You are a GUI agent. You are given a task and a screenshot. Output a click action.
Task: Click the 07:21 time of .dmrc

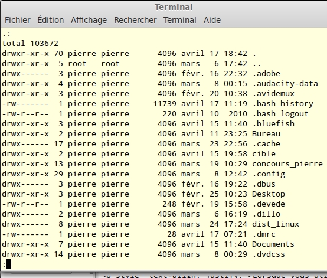[236, 234]
